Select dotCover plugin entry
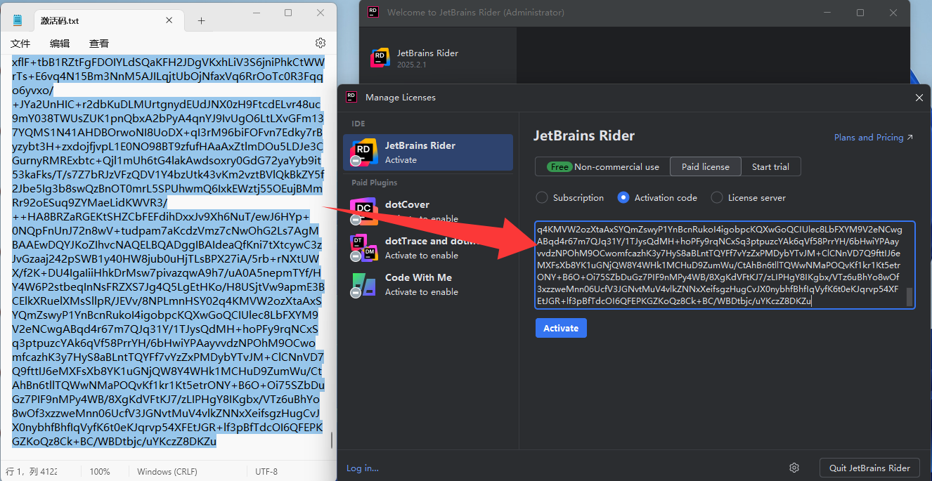932x481 pixels. (428, 211)
